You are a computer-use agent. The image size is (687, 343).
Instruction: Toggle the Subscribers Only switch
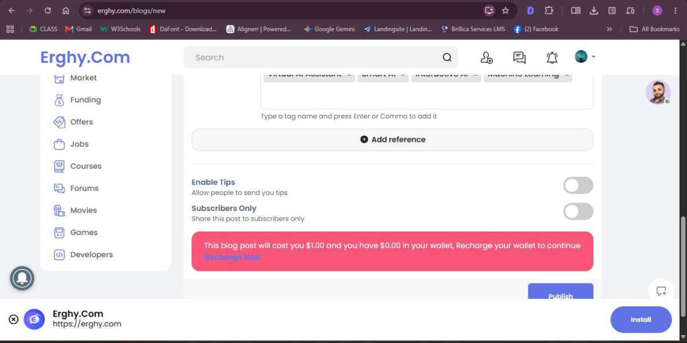(578, 212)
